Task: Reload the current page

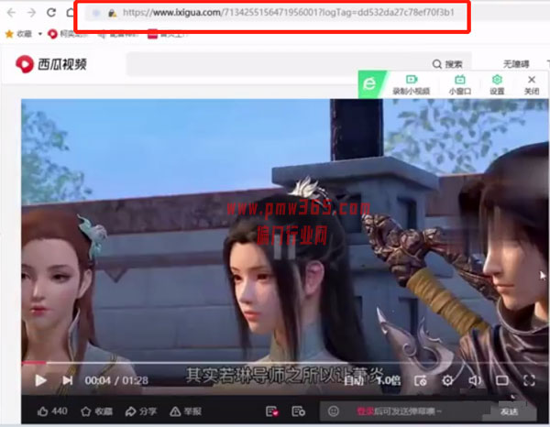Action: tap(51, 13)
